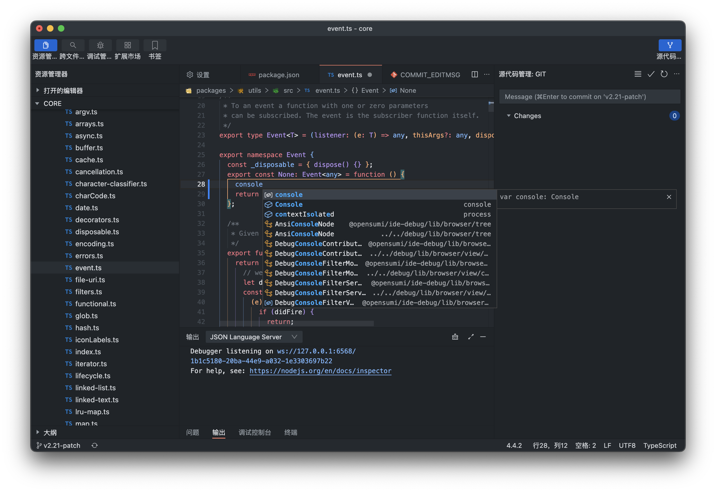716x492 pixels.
Task: Click the commit Message input field
Action: (589, 97)
